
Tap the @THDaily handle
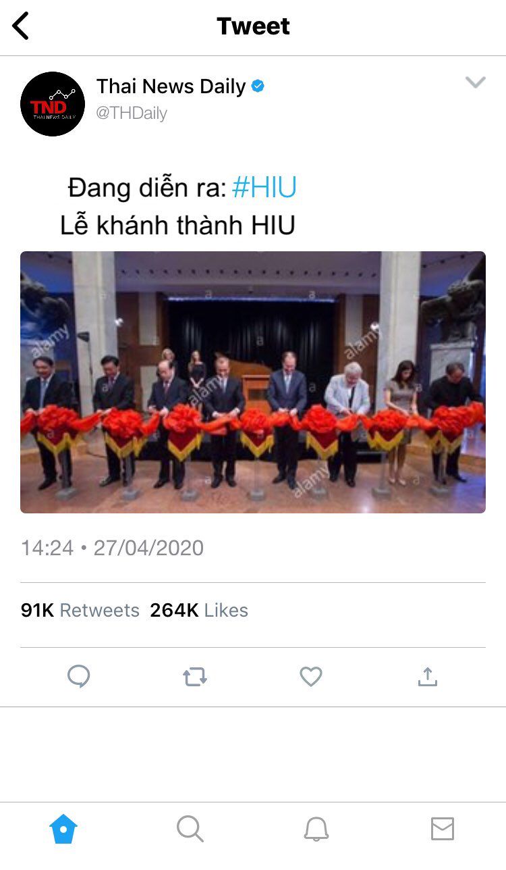(x=132, y=113)
